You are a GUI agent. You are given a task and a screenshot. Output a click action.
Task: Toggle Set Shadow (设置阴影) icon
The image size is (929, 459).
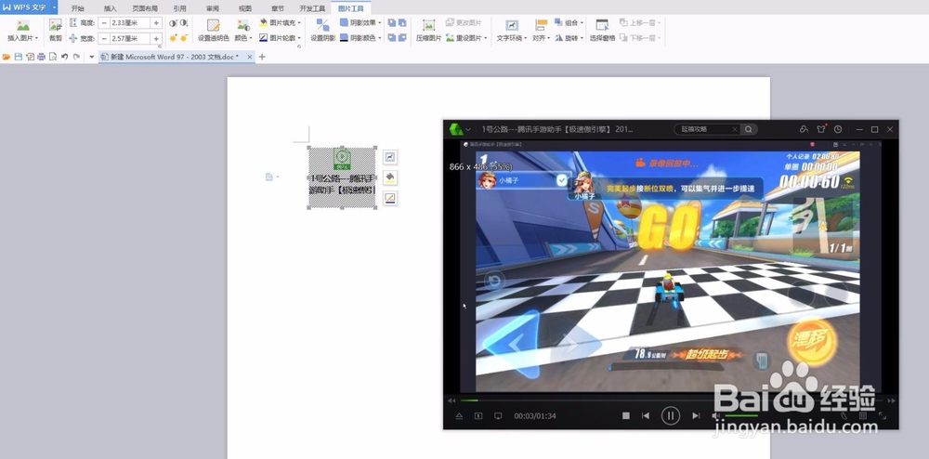[323, 25]
